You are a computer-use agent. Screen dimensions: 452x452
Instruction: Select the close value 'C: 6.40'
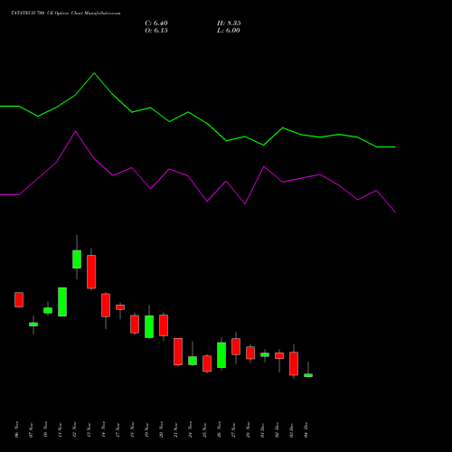tap(156, 24)
